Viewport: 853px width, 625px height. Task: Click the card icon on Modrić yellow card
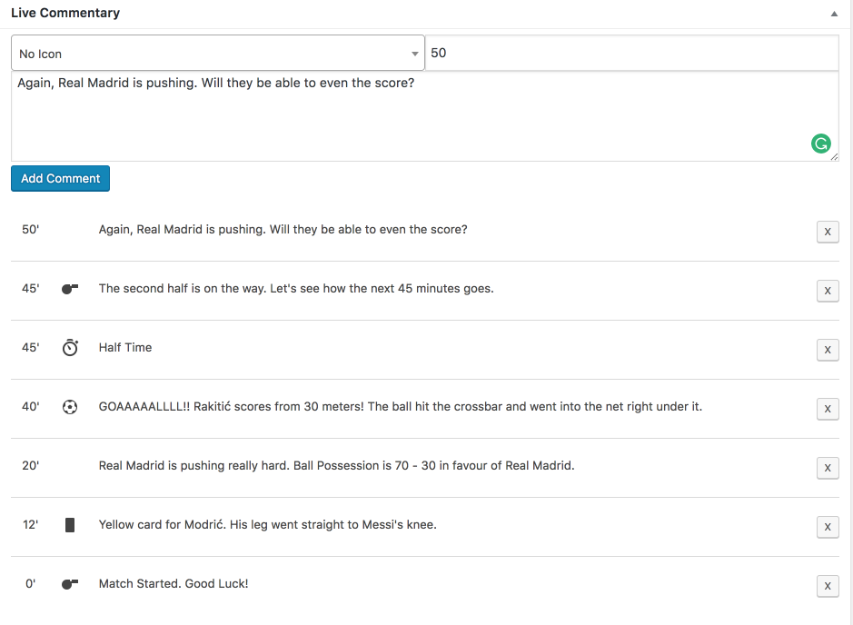pyautogui.click(x=70, y=525)
